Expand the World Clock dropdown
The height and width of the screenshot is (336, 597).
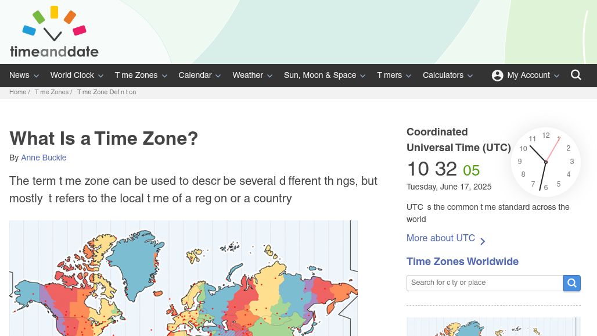[77, 76]
